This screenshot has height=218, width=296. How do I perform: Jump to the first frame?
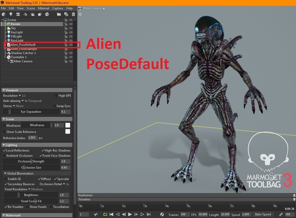point(111,214)
